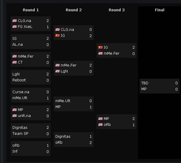Screen dimensions: 181x163
Task: Click the flag beside CLG.na in Round 1
Action: 14,21
